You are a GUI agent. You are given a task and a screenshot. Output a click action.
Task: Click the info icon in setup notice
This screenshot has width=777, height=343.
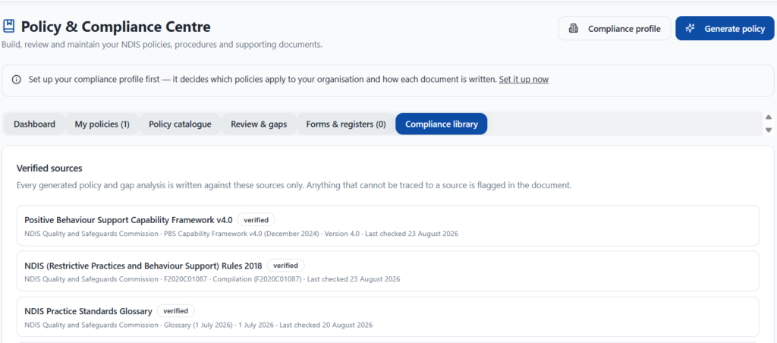coord(17,80)
